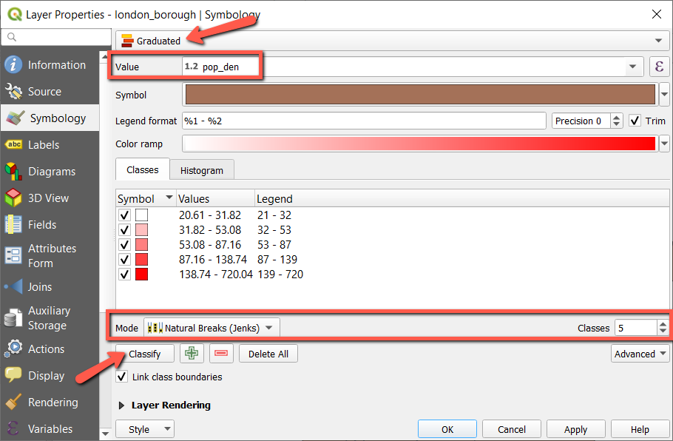Go to 3D View settings
This screenshot has height=441, width=673.
(48, 198)
